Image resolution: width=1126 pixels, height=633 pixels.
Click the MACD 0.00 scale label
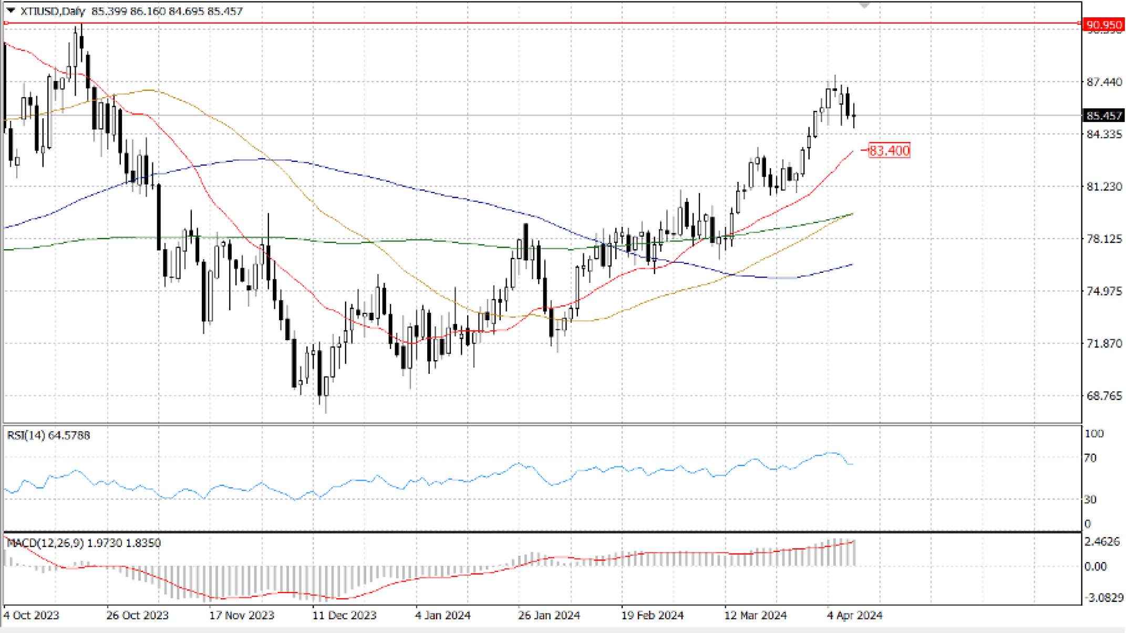click(1096, 567)
